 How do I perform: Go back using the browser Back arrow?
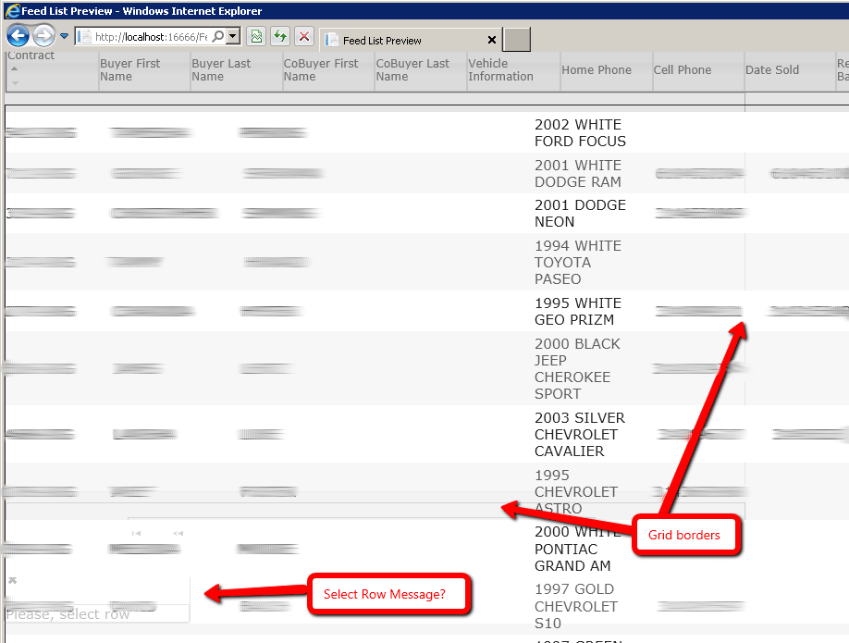tap(18, 36)
